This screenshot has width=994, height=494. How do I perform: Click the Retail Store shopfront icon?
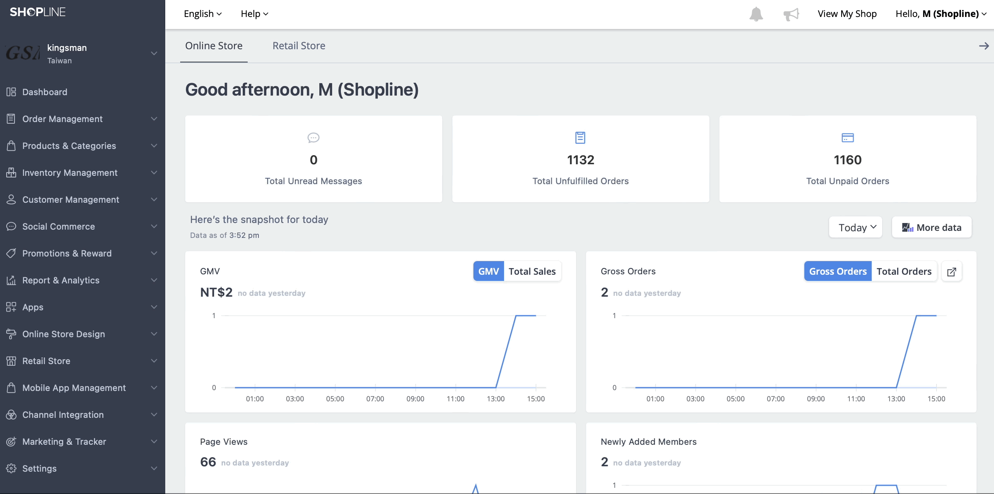pos(11,361)
